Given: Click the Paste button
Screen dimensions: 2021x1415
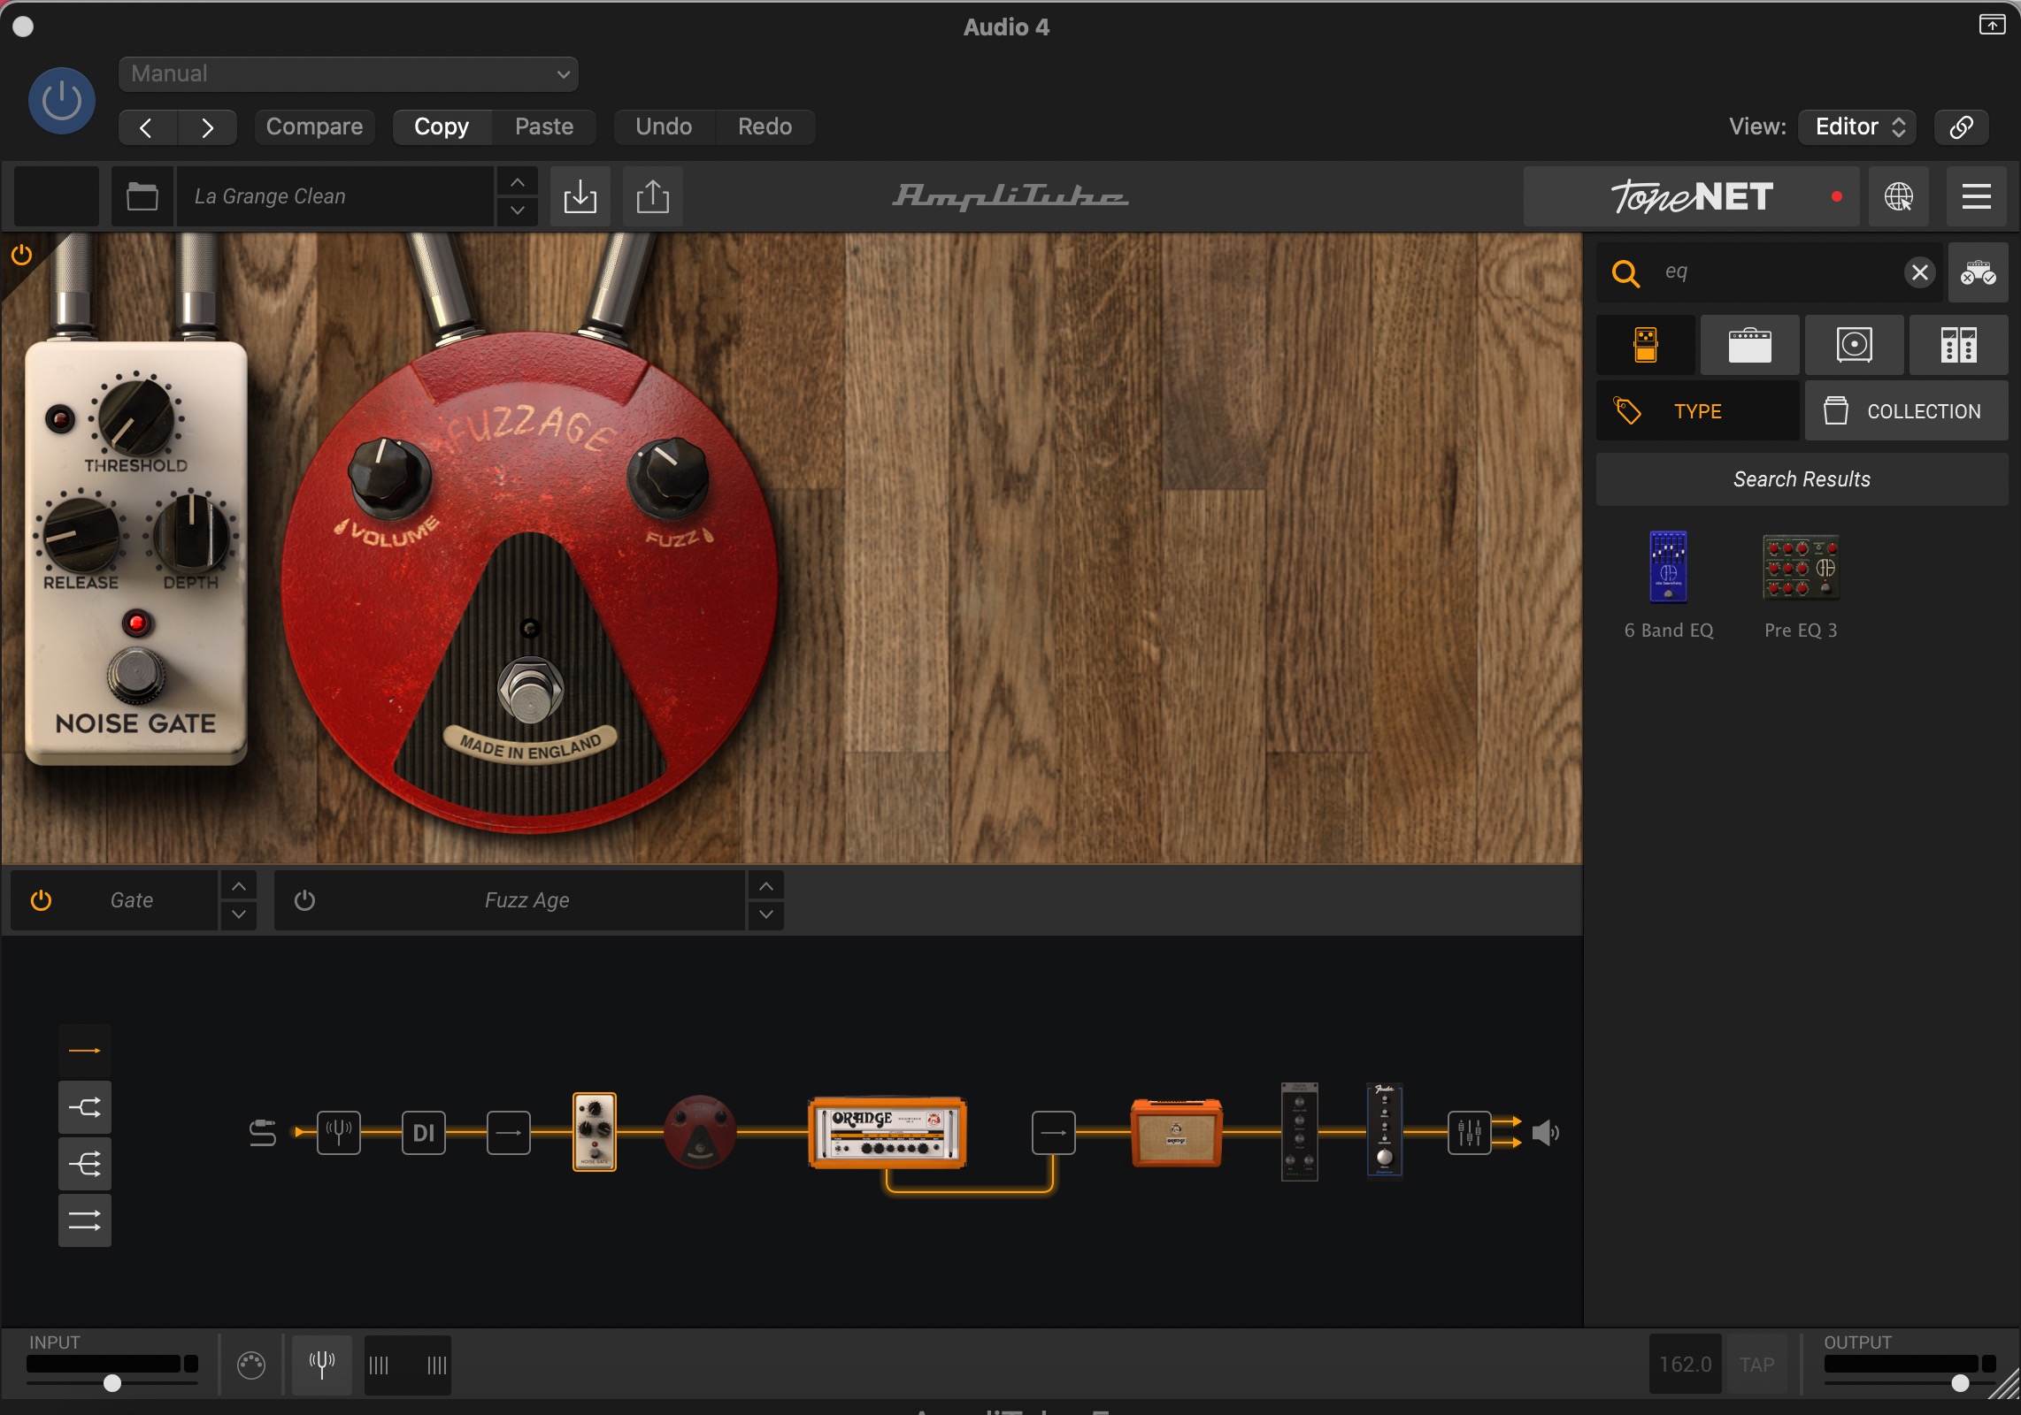Looking at the screenshot, I should (x=544, y=127).
